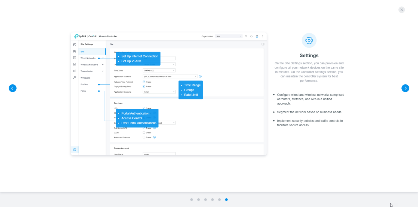
Task: Expand the Wireless Networks menu chevron
Action: tap(103, 65)
